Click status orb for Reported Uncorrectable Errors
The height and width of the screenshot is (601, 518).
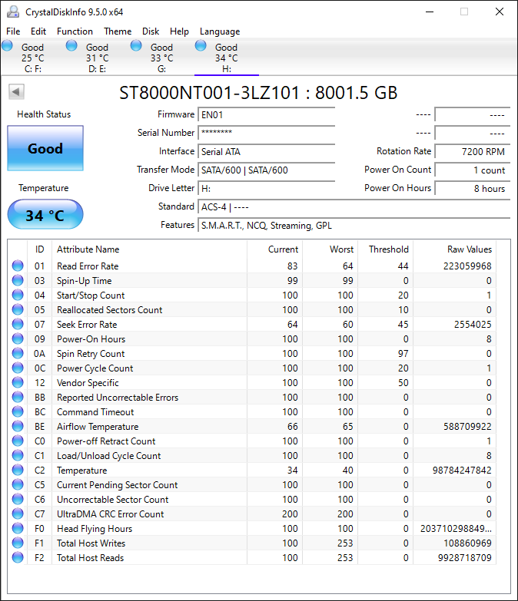(18, 397)
